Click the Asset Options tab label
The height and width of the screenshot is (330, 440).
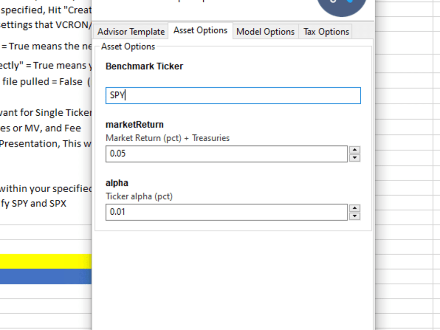200,30
